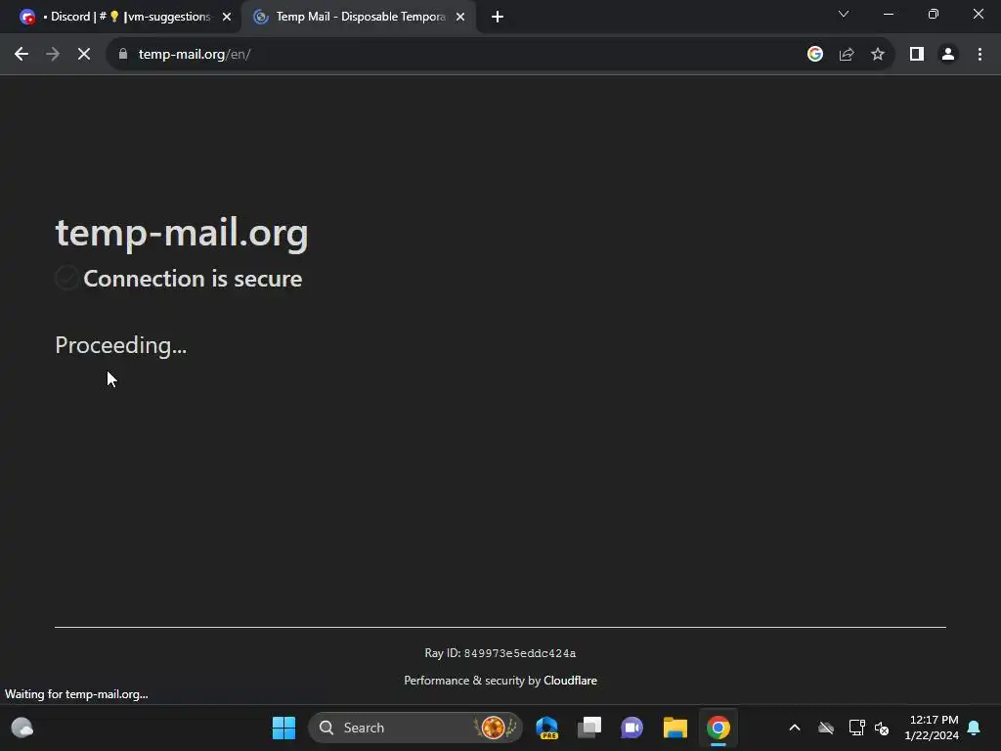Screen dimensions: 1001x751
Task: Open the Windows Start menu
Action: [x=283, y=728]
